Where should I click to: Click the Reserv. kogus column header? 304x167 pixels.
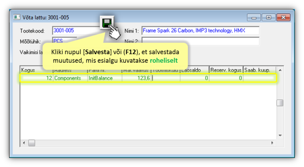click(226, 70)
